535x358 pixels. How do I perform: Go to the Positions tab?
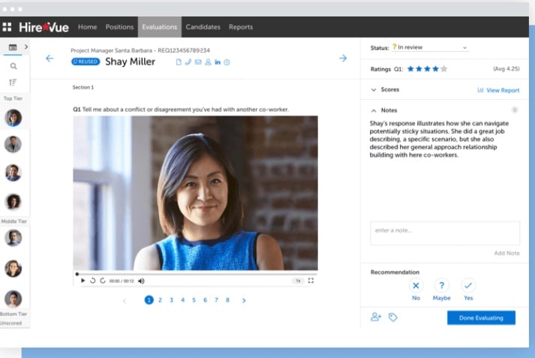[119, 27]
